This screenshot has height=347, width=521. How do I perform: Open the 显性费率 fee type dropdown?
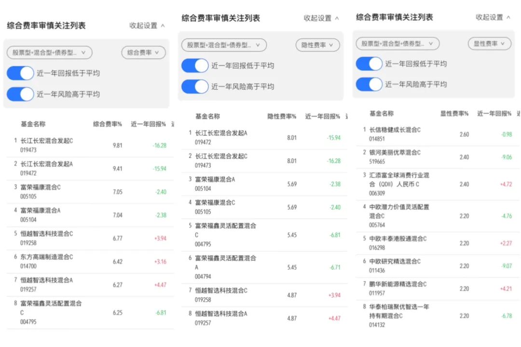coord(489,43)
